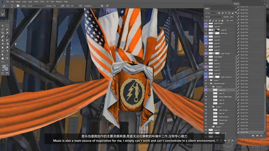The image size is (269, 151).
Task: Select the Rectangular Marquee tool
Action: tap(7, 25)
